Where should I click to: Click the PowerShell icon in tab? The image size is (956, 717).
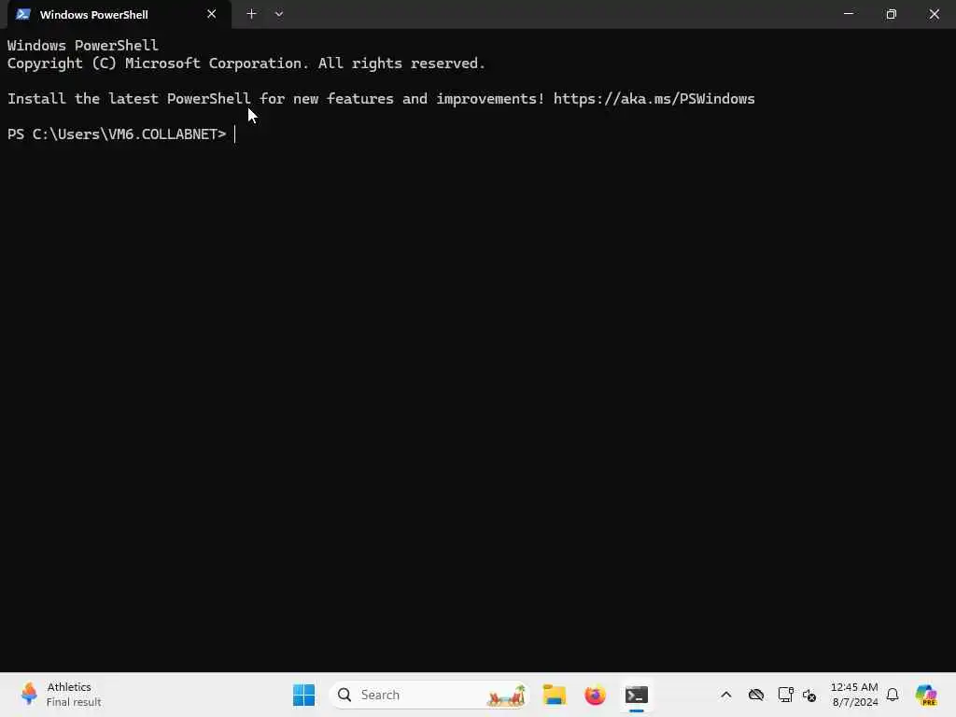point(23,14)
